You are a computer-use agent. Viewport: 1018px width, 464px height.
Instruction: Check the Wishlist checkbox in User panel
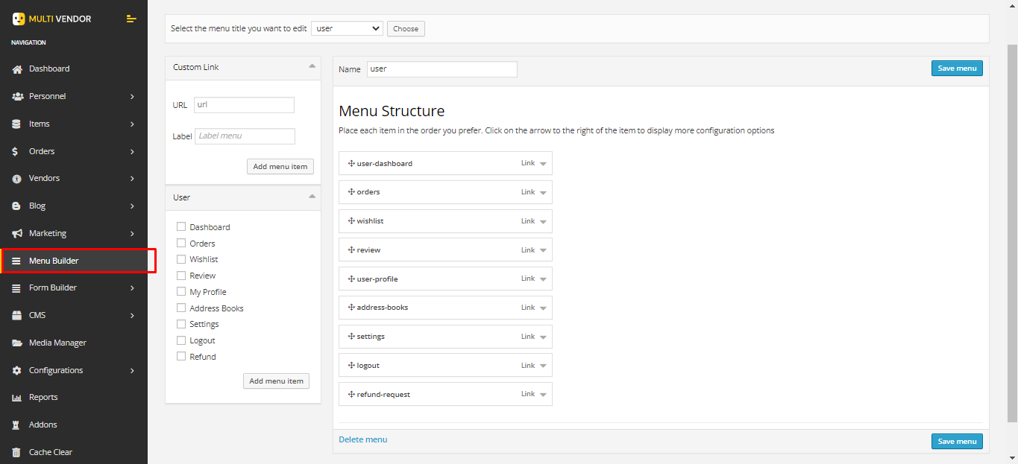181,259
